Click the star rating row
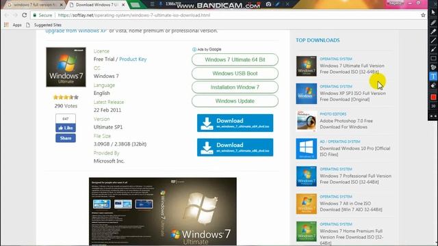The width and height of the screenshot is (438, 246). pyautogui.click(x=66, y=97)
